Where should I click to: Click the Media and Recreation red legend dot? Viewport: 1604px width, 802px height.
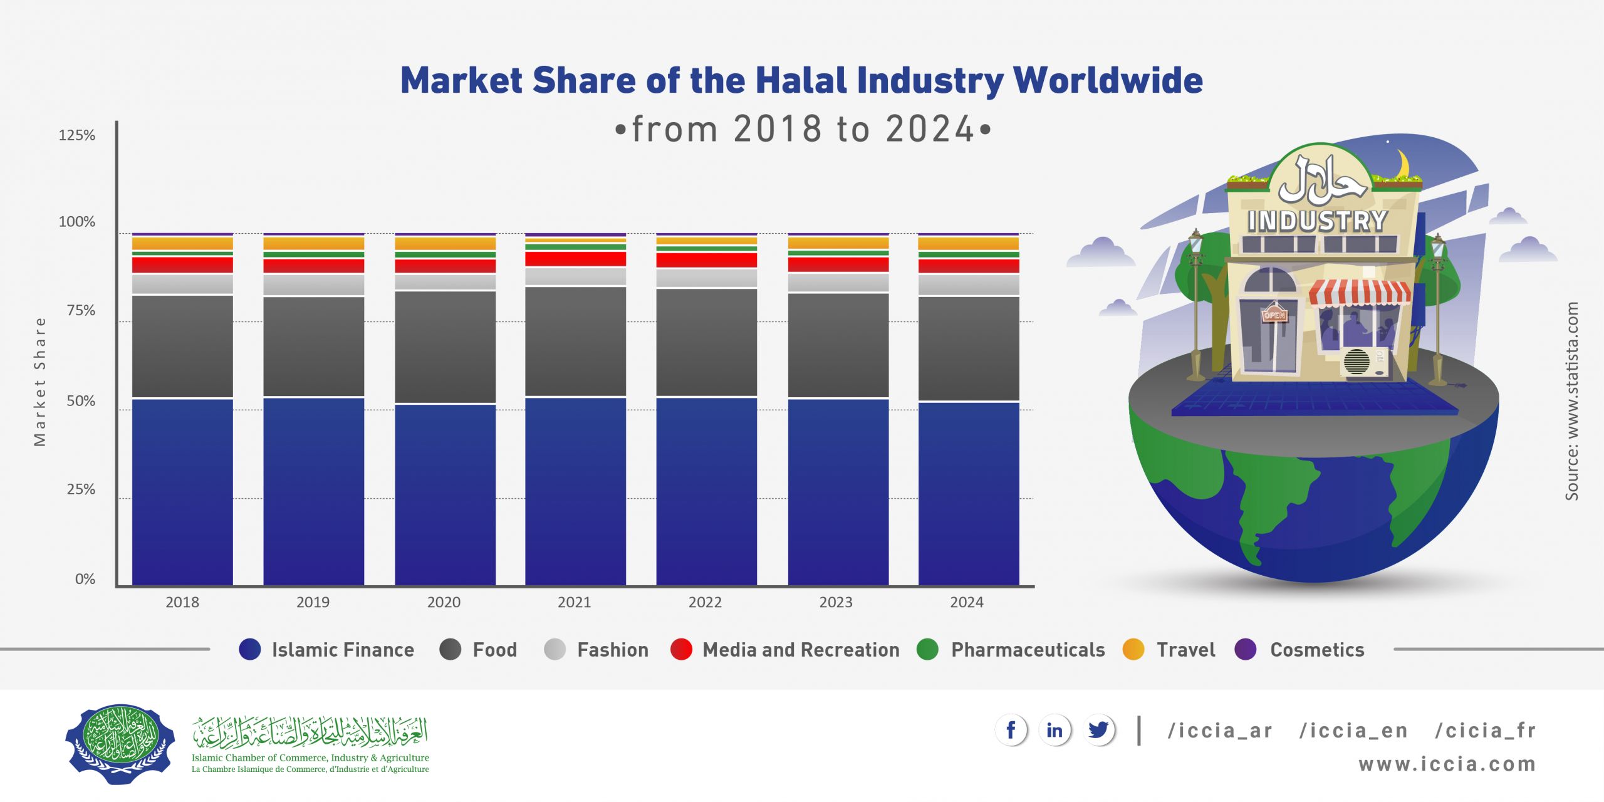pyautogui.click(x=681, y=650)
